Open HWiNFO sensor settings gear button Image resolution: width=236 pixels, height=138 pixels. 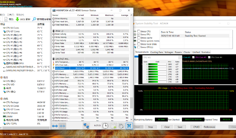[121, 126]
